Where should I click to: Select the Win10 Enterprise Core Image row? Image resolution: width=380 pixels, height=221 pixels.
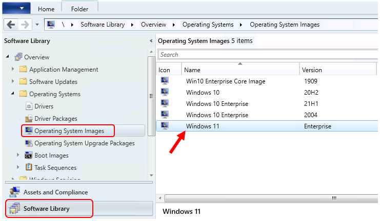(267, 81)
